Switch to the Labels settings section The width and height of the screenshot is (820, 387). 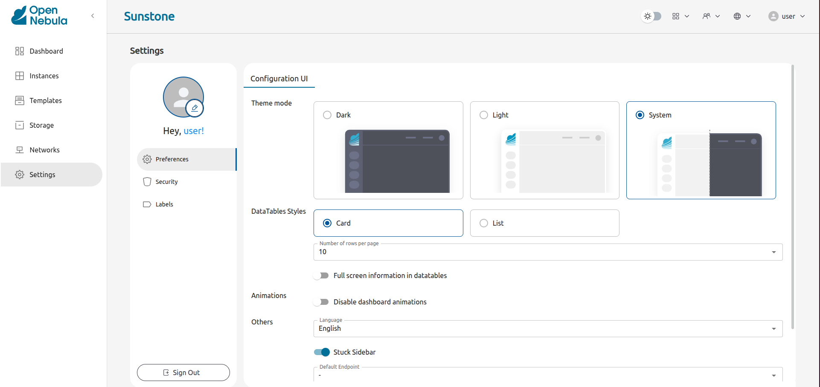point(164,204)
